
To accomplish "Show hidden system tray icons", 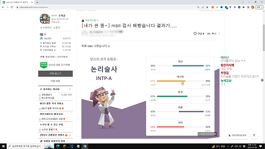I will coord(228,146).
